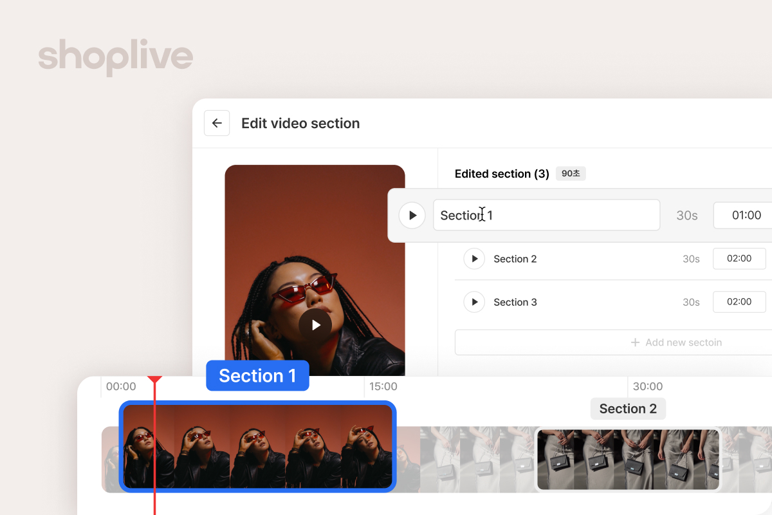
Task: Click the 30:00 mark on timeline ruler
Action: (x=648, y=386)
